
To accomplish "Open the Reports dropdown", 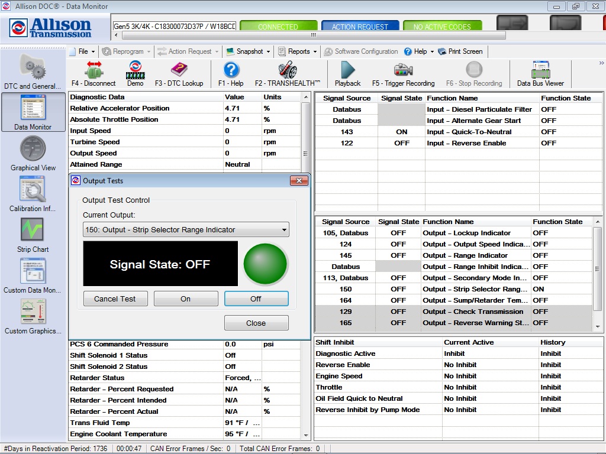I will coord(298,51).
